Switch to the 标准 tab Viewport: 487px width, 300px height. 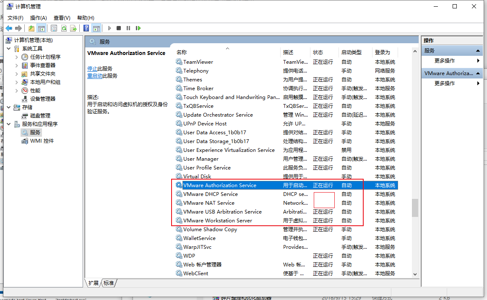[109, 283]
